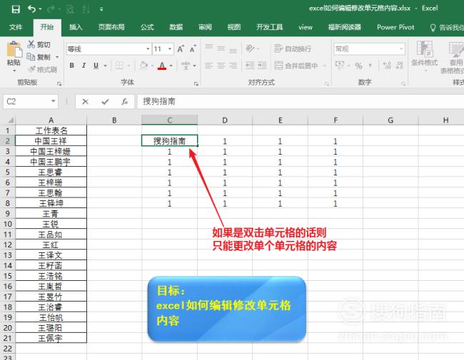This screenshot has height=360, width=464.
Task: Select row 5 header
Action: point(7,172)
